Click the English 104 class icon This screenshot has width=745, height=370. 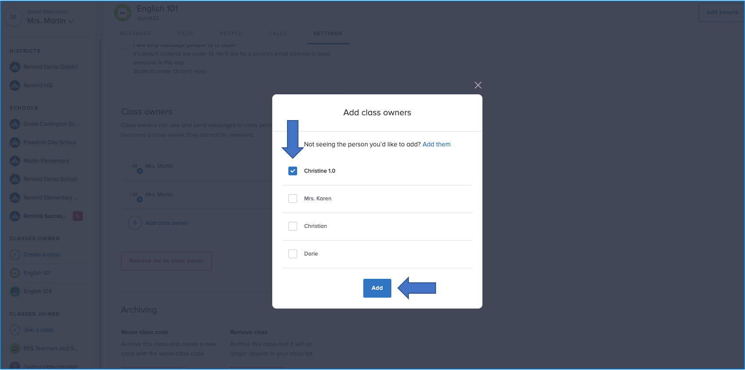click(15, 292)
